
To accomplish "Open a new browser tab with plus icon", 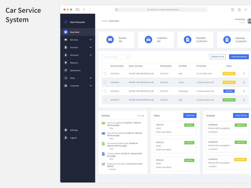I will (246, 10).
